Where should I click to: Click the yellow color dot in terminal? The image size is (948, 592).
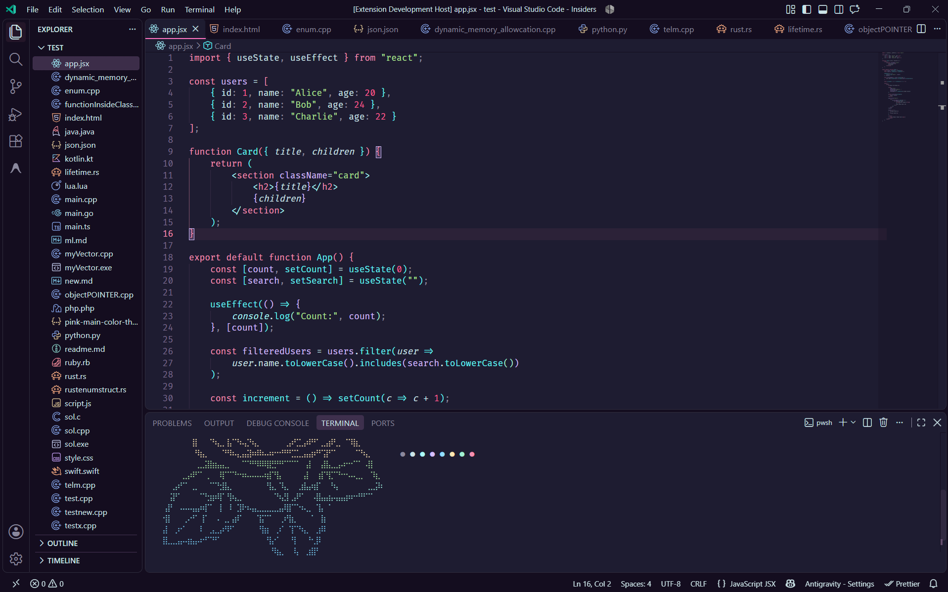pyautogui.click(x=452, y=454)
